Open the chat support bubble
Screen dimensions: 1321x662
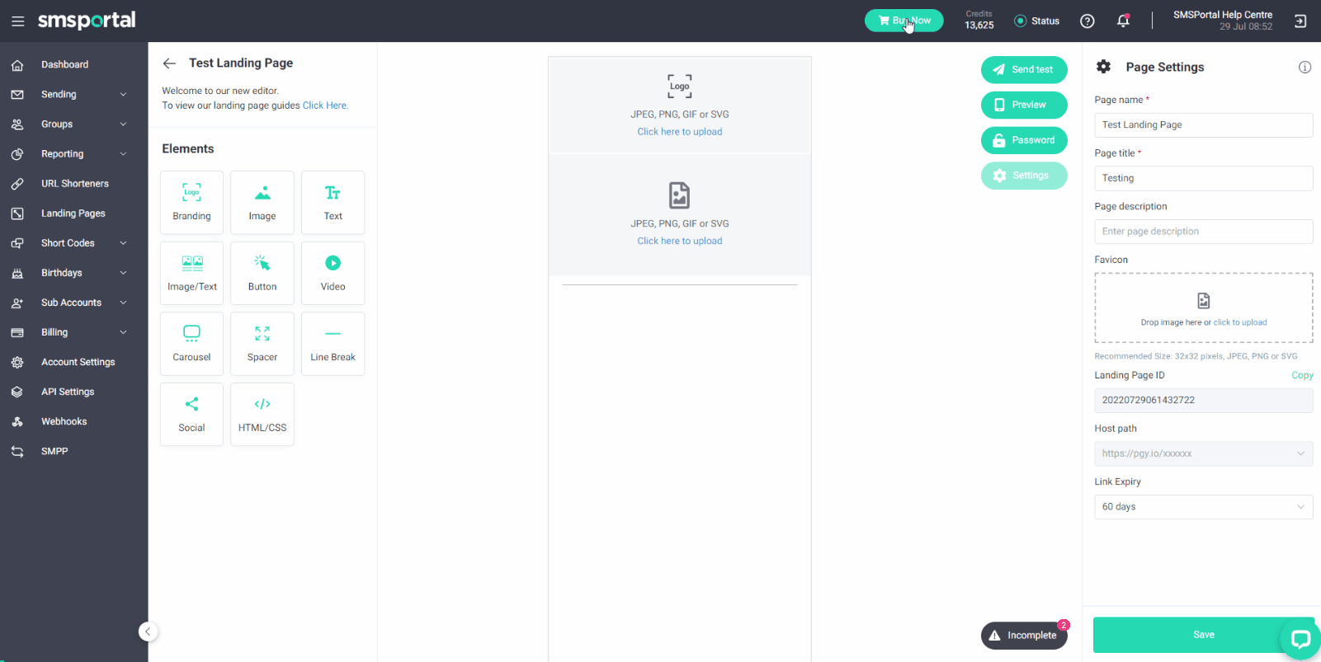point(1300,639)
